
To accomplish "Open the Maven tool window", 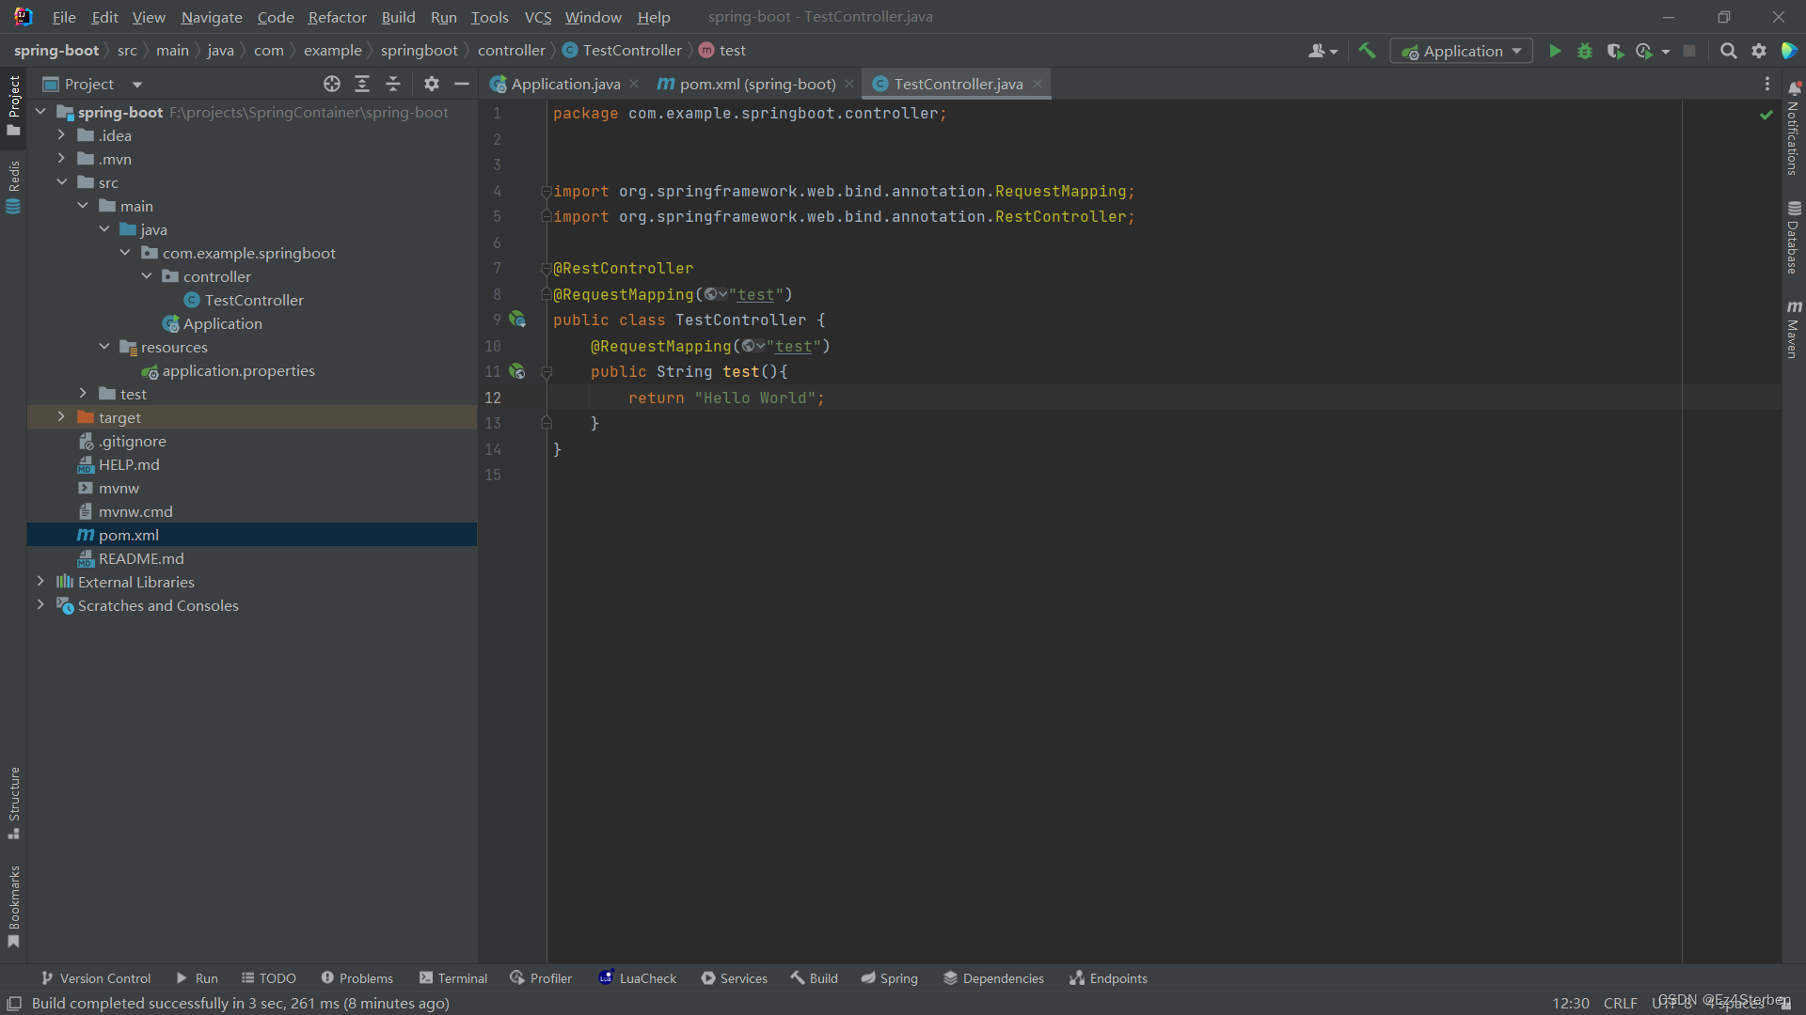I will tap(1793, 329).
